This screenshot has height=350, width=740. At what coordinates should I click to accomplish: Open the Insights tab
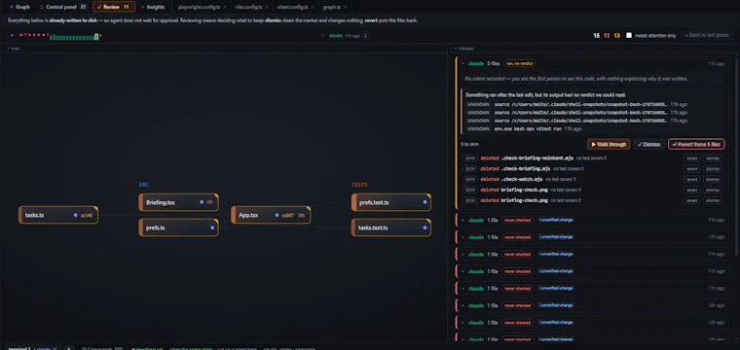click(x=153, y=7)
